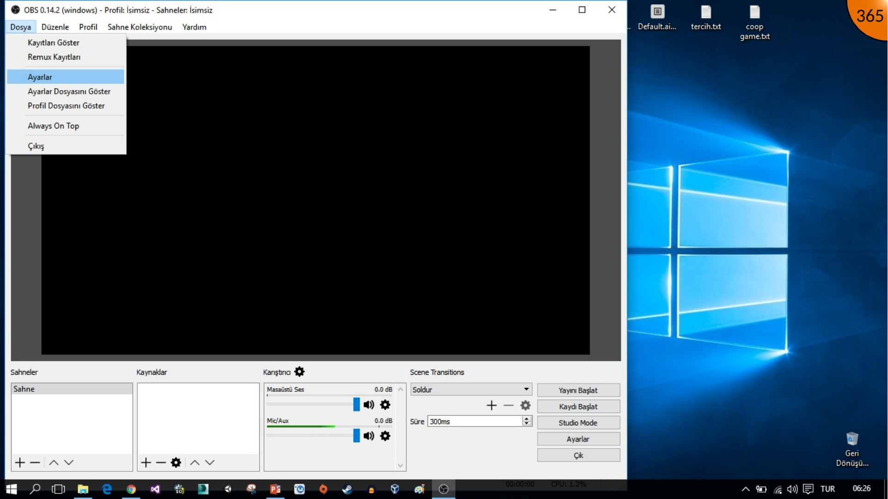The image size is (888, 499).
Task: Click the Çık button
Action: [x=578, y=455]
